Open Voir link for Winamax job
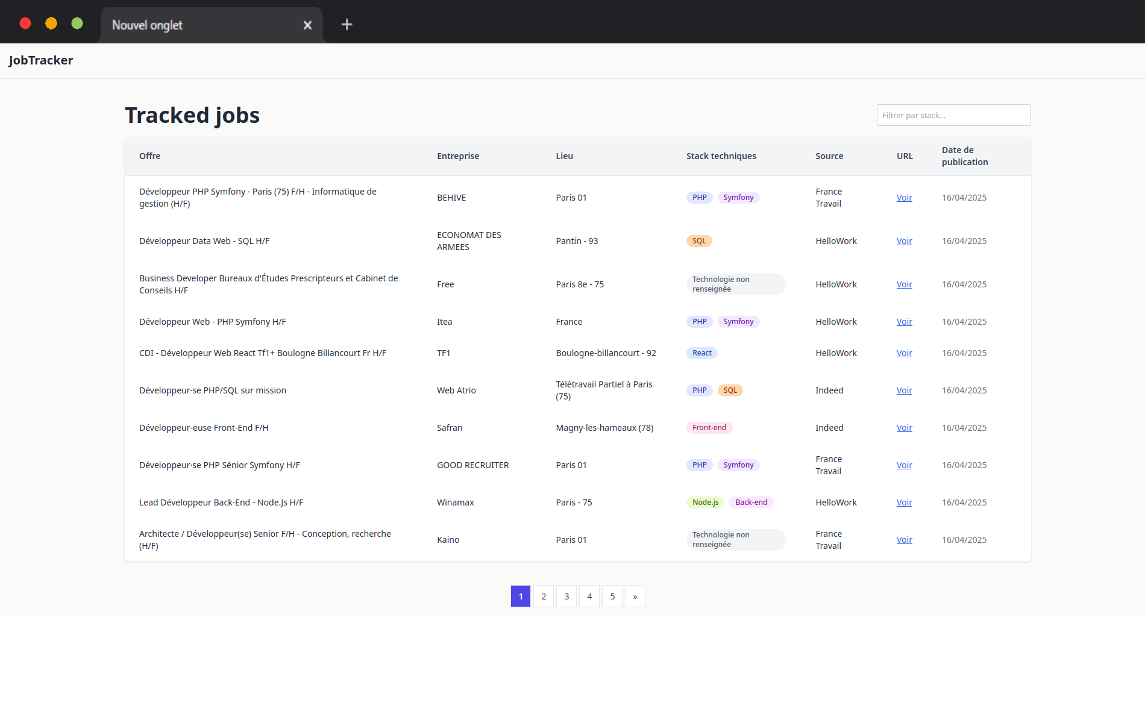The image size is (1145, 726). [904, 502]
